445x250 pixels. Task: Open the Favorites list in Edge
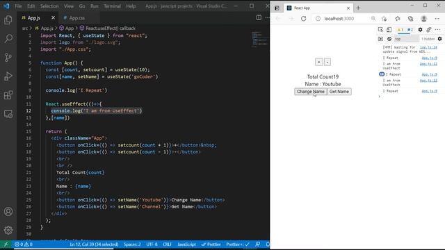pos(398,19)
